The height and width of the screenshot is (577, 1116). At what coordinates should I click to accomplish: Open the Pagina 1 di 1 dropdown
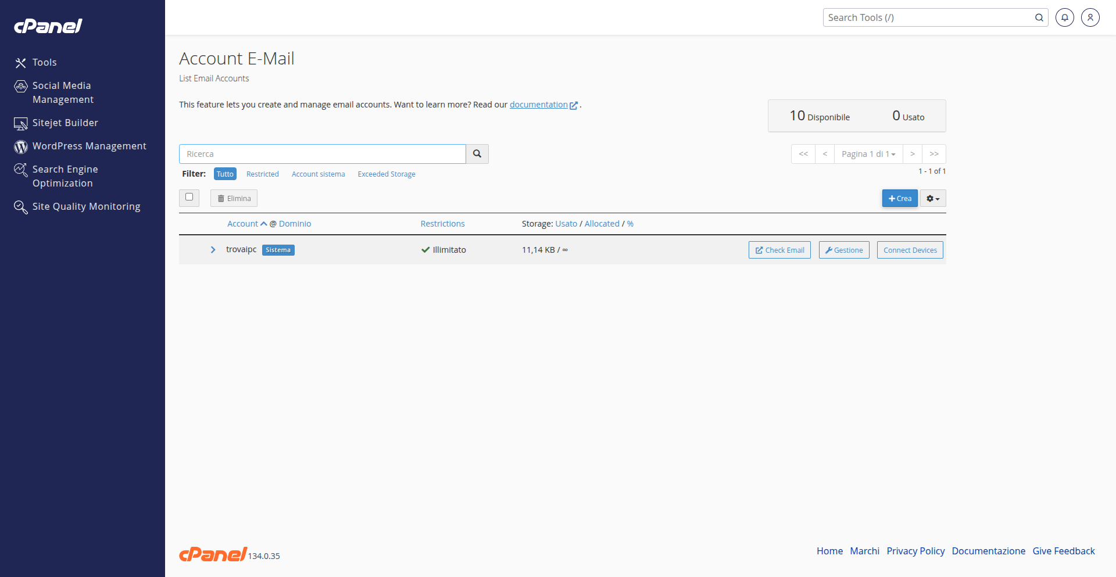click(x=868, y=154)
